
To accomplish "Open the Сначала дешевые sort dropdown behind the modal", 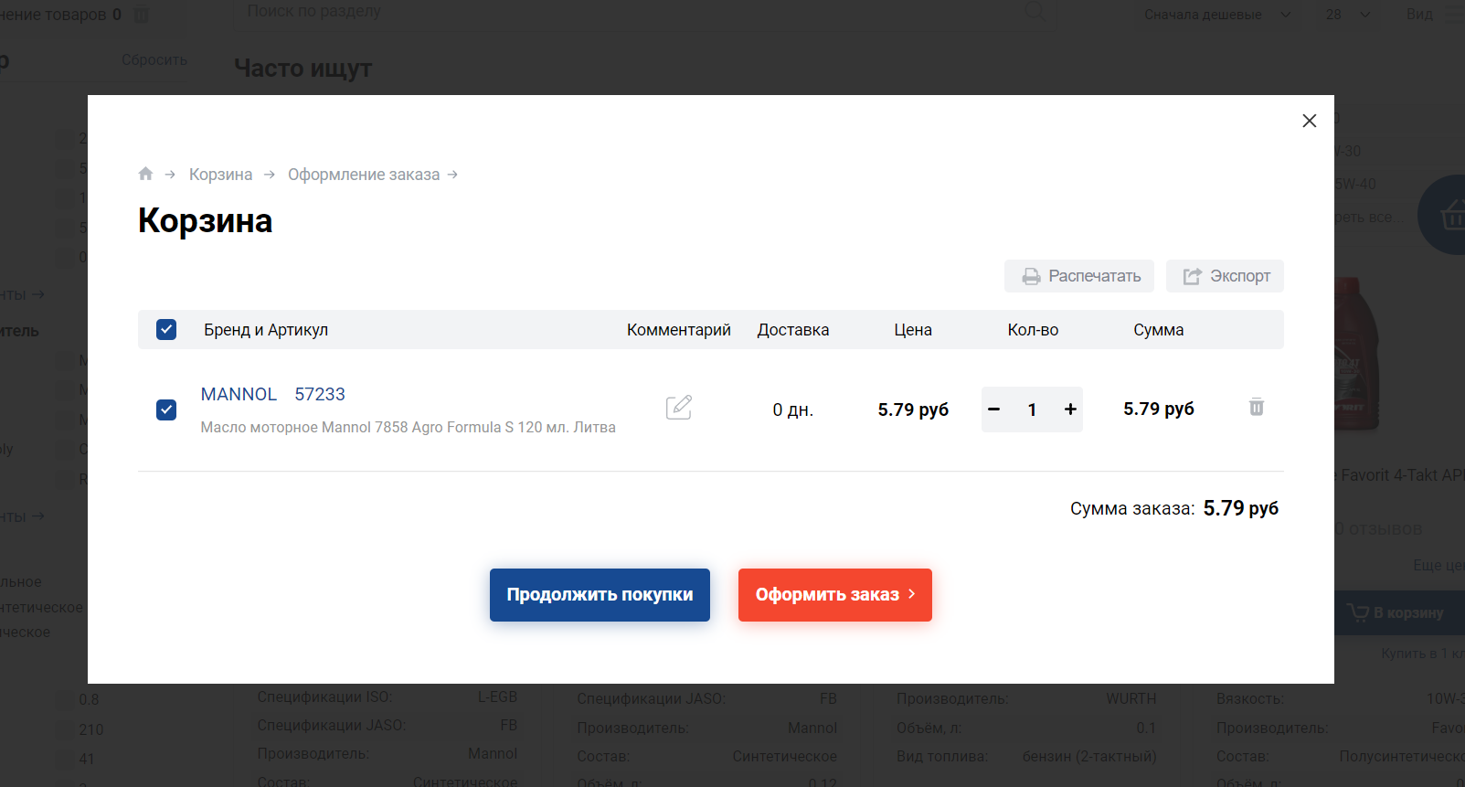I will click(x=1217, y=15).
